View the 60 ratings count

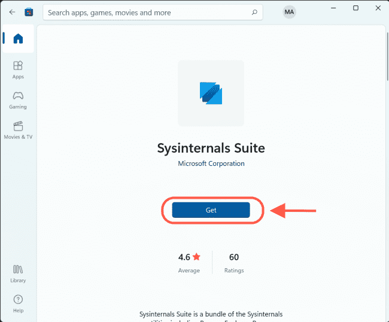233,257
